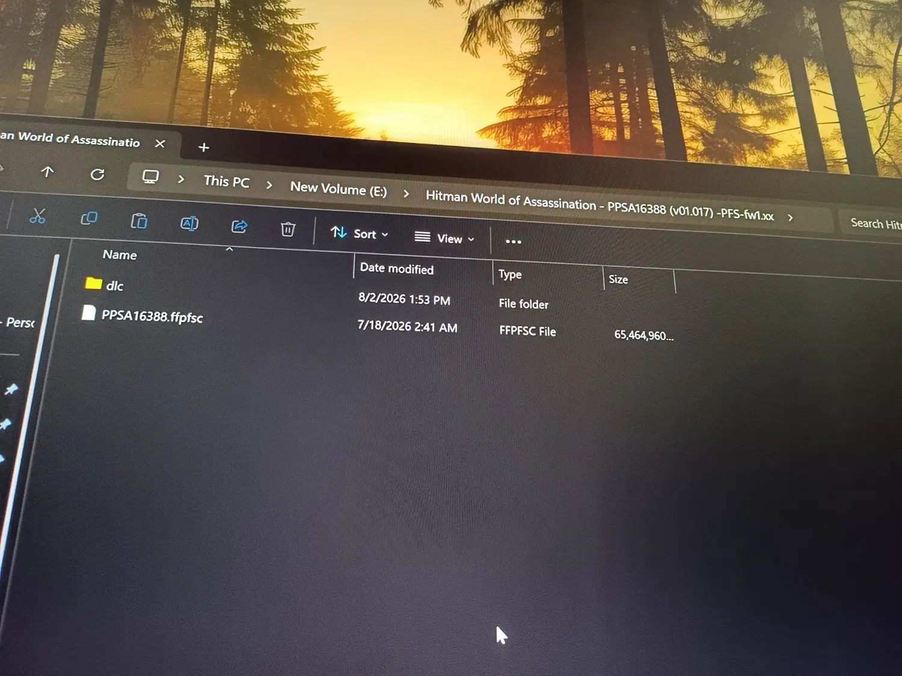Refresh the current folder
Image resolution: width=902 pixels, height=676 pixels.
pos(97,175)
